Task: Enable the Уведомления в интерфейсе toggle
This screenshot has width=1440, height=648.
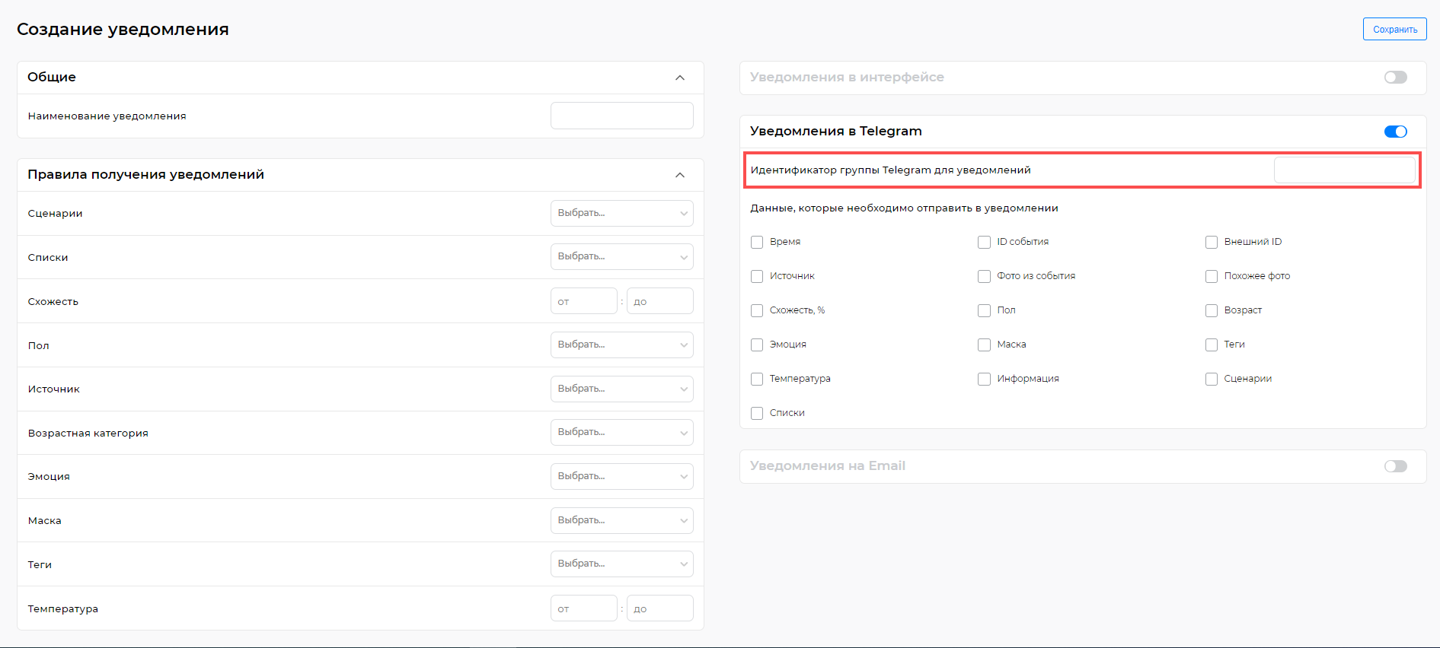Action: point(1395,78)
